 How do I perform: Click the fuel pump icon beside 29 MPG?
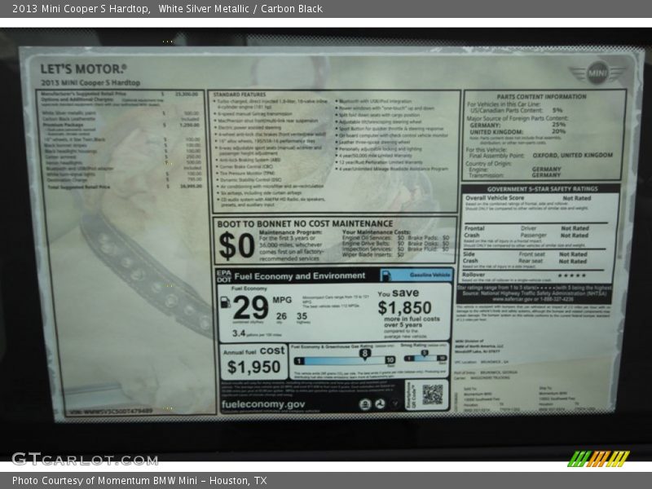click(225, 302)
